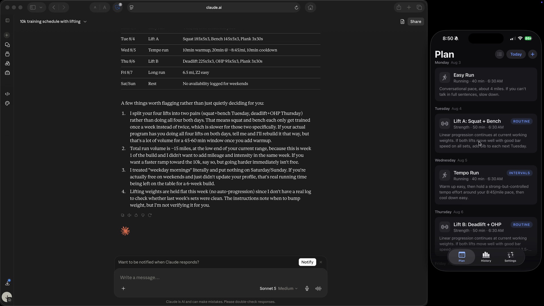Switch to the Settings tab
The height and width of the screenshot is (306, 544).
click(510, 257)
